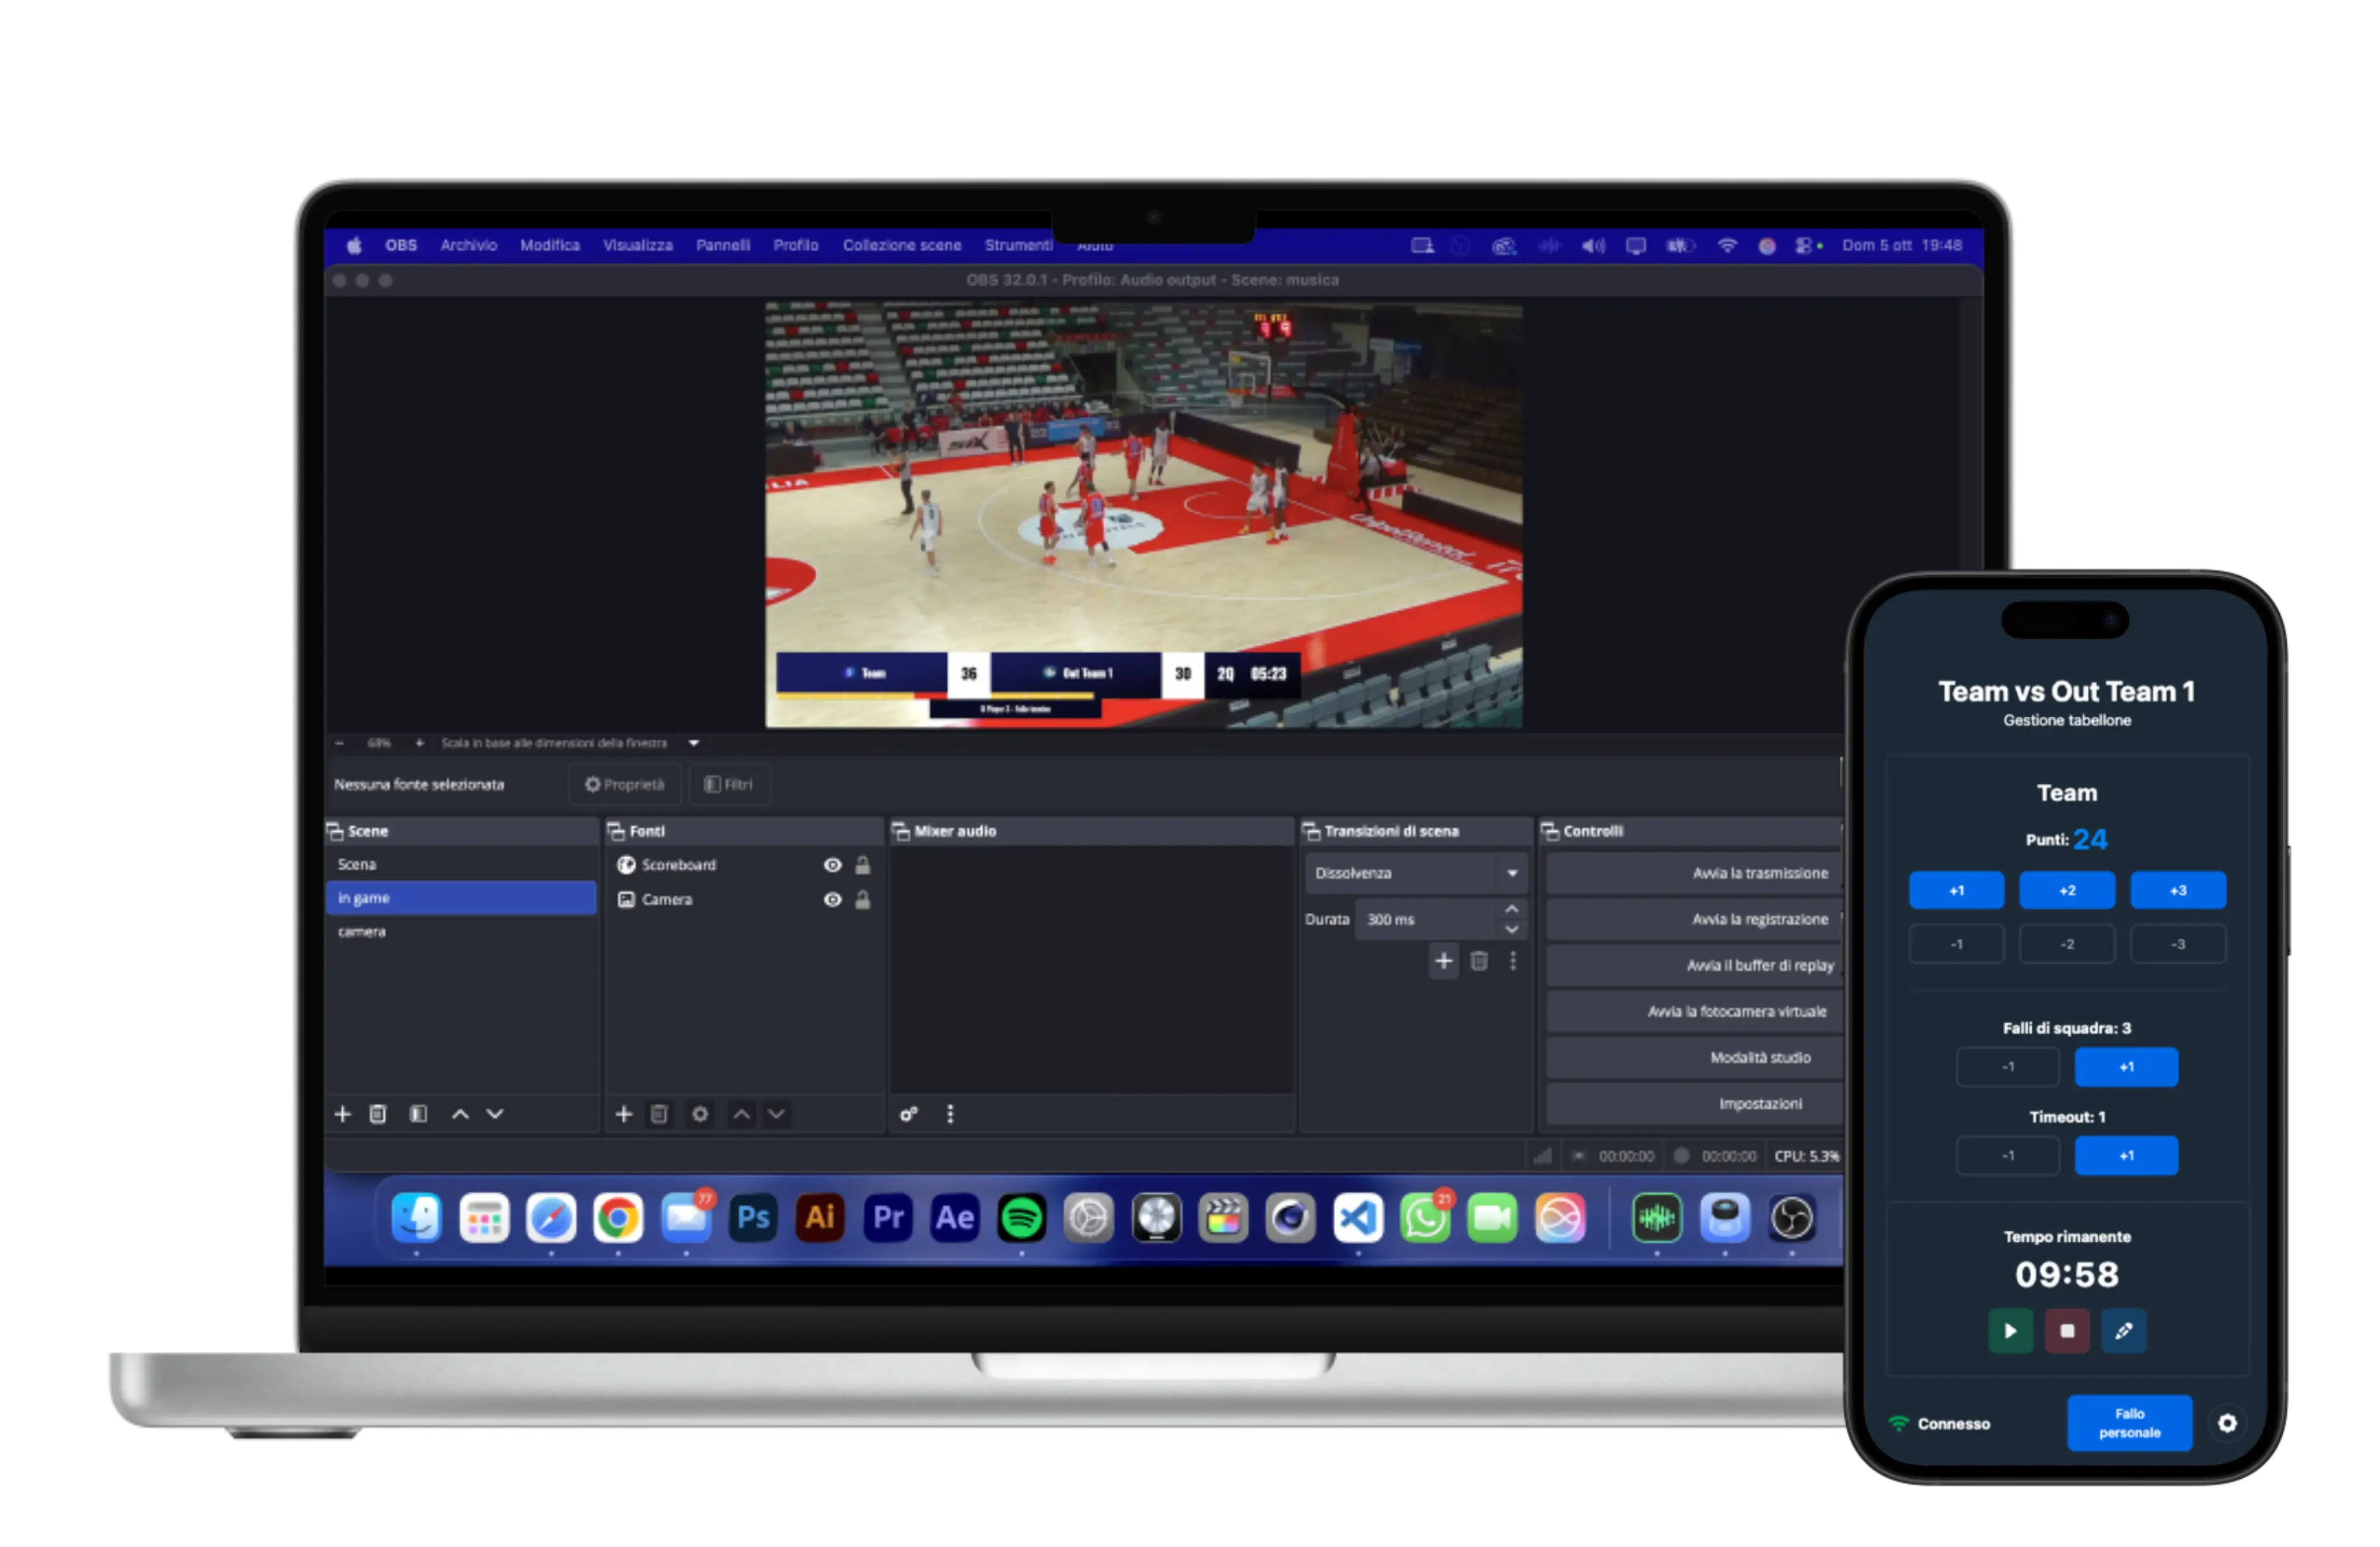The image size is (2380, 1547).
Task: Add a new scene in Scene panel
Action: click(x=342, y=1113)
